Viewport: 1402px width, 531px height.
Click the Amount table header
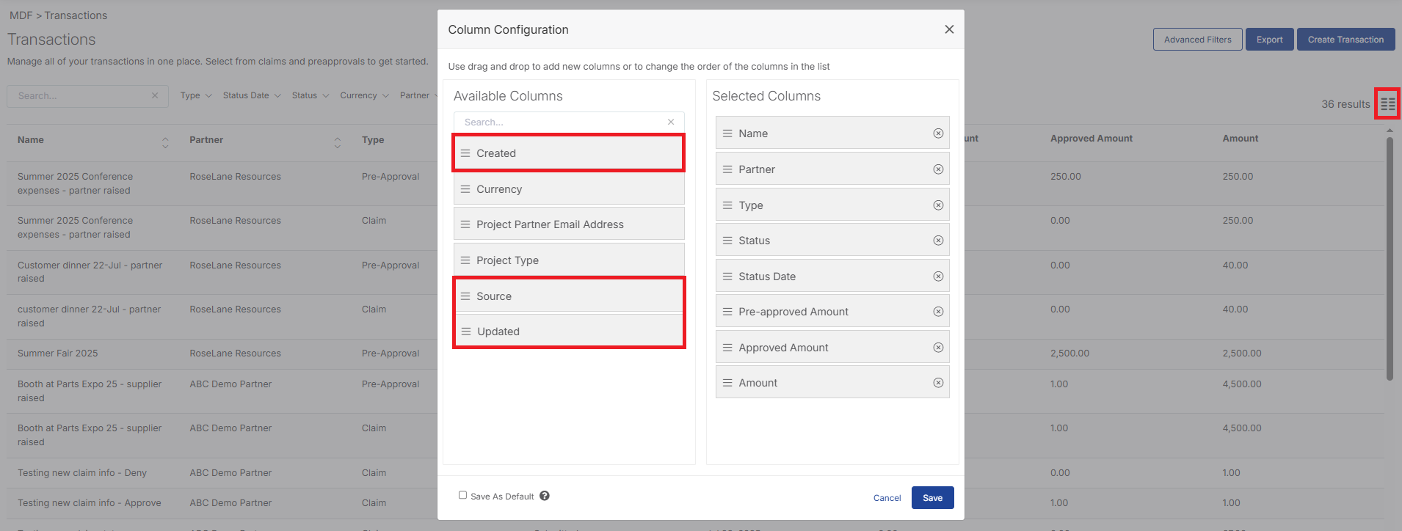1241,139
